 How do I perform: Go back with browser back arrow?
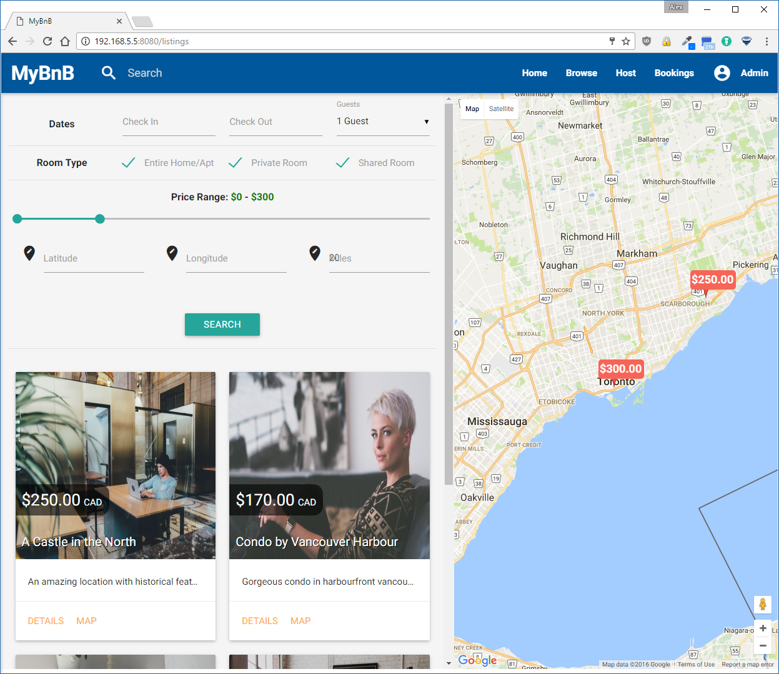pos(12,41)
